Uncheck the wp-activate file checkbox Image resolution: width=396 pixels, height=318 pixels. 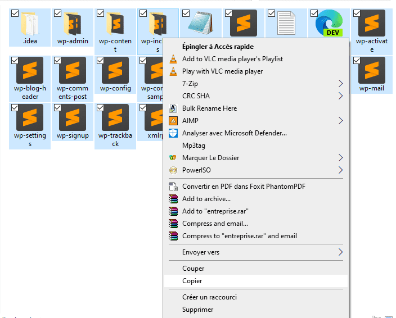tap(357, 13)
